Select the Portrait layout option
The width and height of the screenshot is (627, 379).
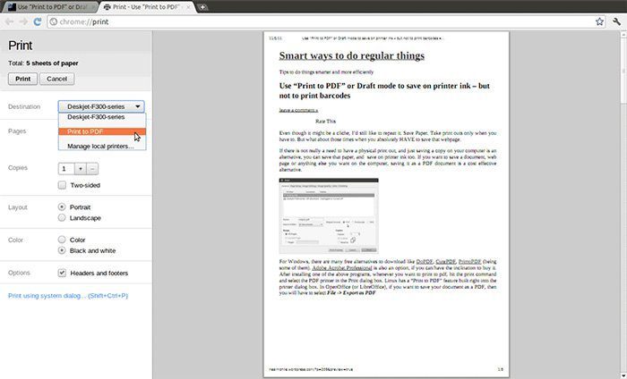tap(62, 207)
